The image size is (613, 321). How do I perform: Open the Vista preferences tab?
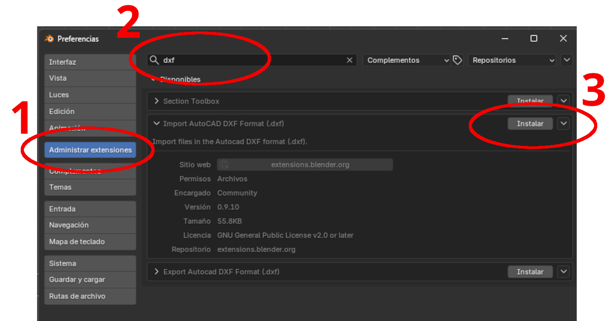pyautogui.click(x=90, y=78)
